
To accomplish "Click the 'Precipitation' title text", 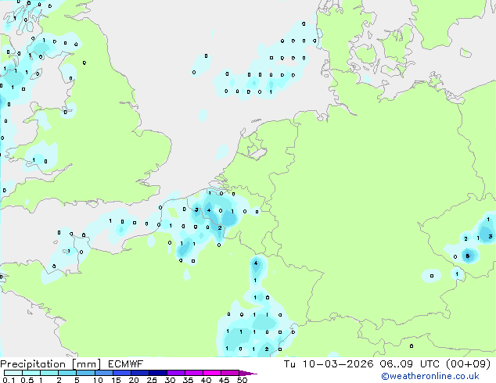I will point(33,364).
